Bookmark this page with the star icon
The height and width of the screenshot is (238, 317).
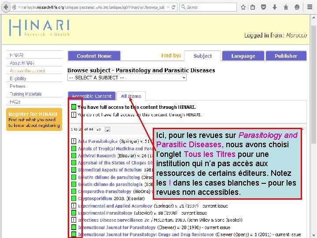pyautogui.click(x=243, y=7)
